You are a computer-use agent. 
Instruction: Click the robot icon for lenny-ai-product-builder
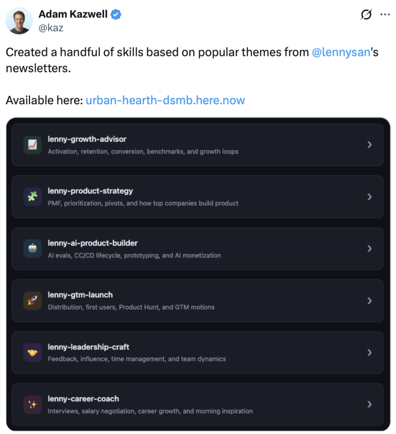pyautogui.click(x=33, y=249)
